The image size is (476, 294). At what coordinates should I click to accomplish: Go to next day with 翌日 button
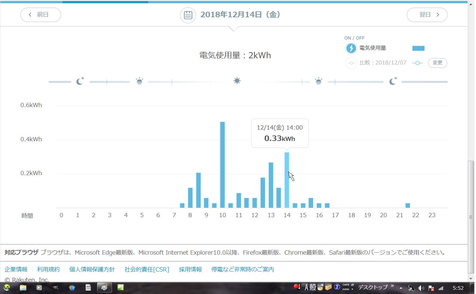click(x=427, y=15)
